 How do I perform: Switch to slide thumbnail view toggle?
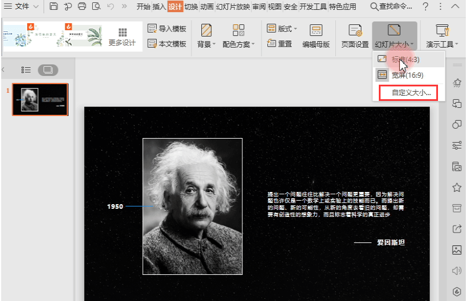pyautogui.click(x=48, y=70)
